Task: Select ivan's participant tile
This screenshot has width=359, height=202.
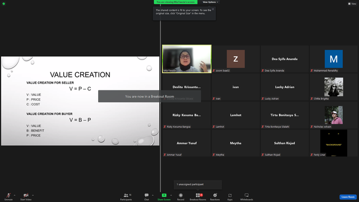Action: (x=236, y=87)
